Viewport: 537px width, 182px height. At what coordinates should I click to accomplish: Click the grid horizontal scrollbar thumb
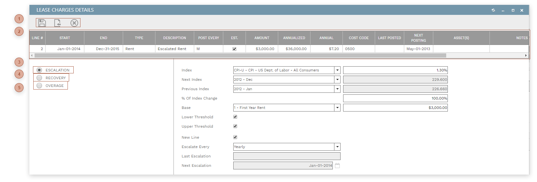pos(240,56)
